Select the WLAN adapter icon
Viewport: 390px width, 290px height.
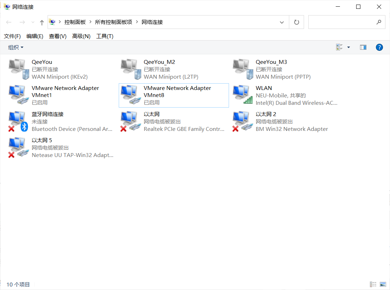[243, 95]
